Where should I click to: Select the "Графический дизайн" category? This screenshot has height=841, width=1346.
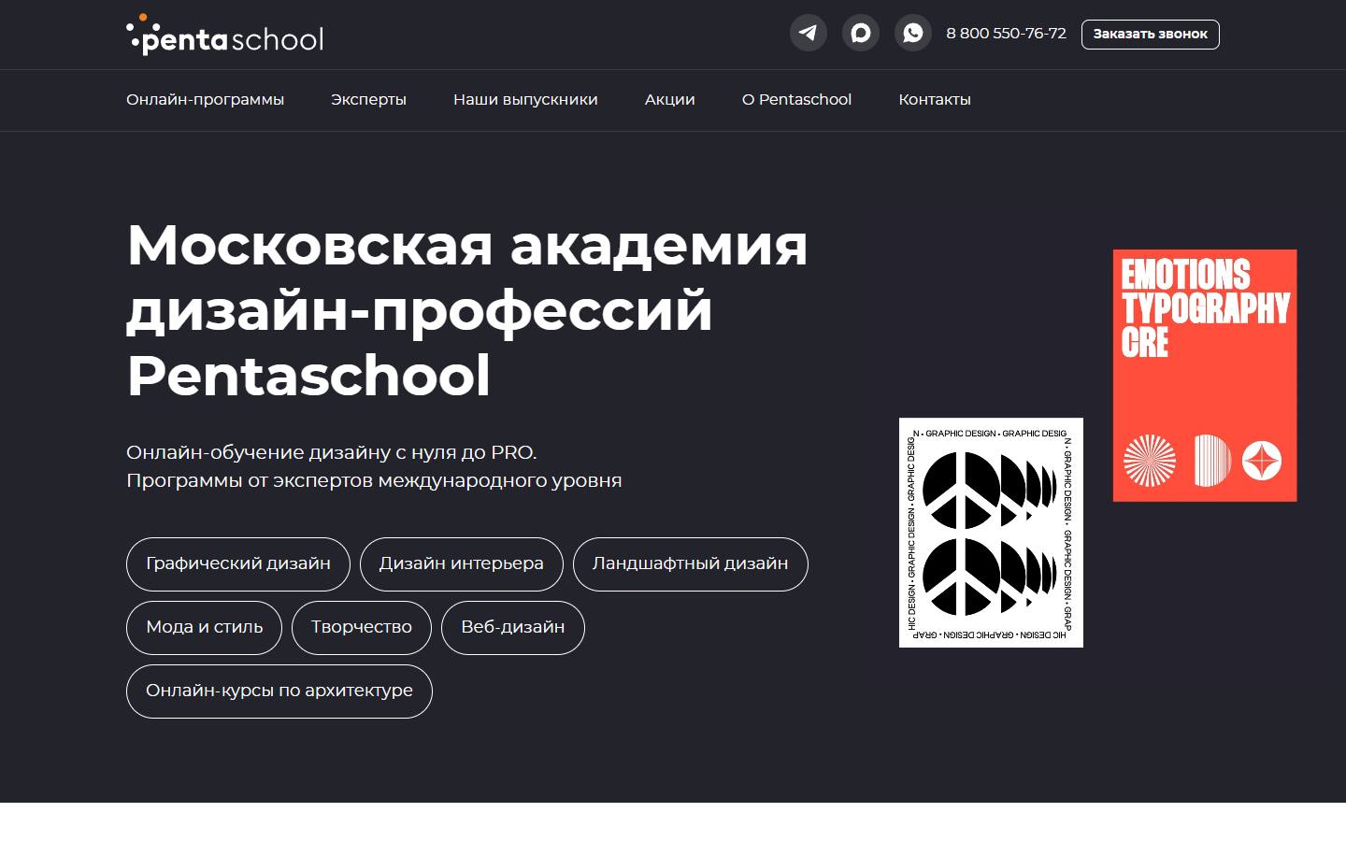coord(238,564)
